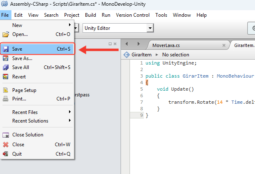Click the Save All icon
The height and width of the screenshot is (174, 255).
[x=6, y=67]
